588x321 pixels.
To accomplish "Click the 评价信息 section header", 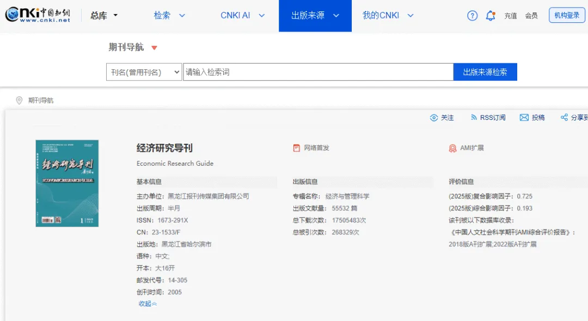I will (x=461, y=181).
